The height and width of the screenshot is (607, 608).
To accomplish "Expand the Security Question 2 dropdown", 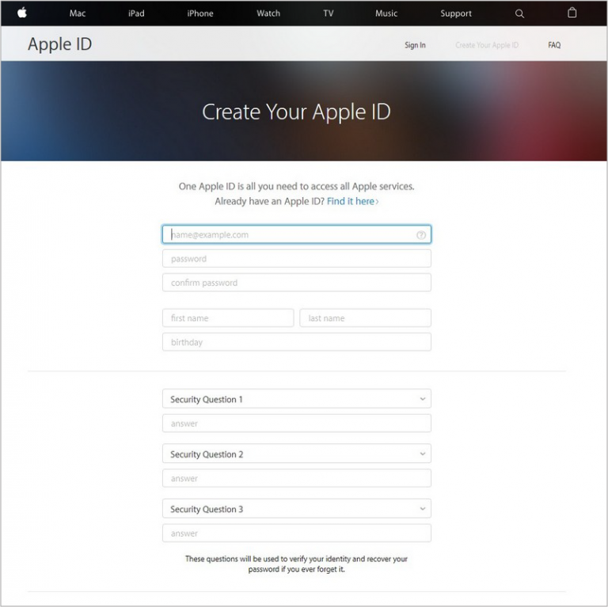I will coord(297,454).
